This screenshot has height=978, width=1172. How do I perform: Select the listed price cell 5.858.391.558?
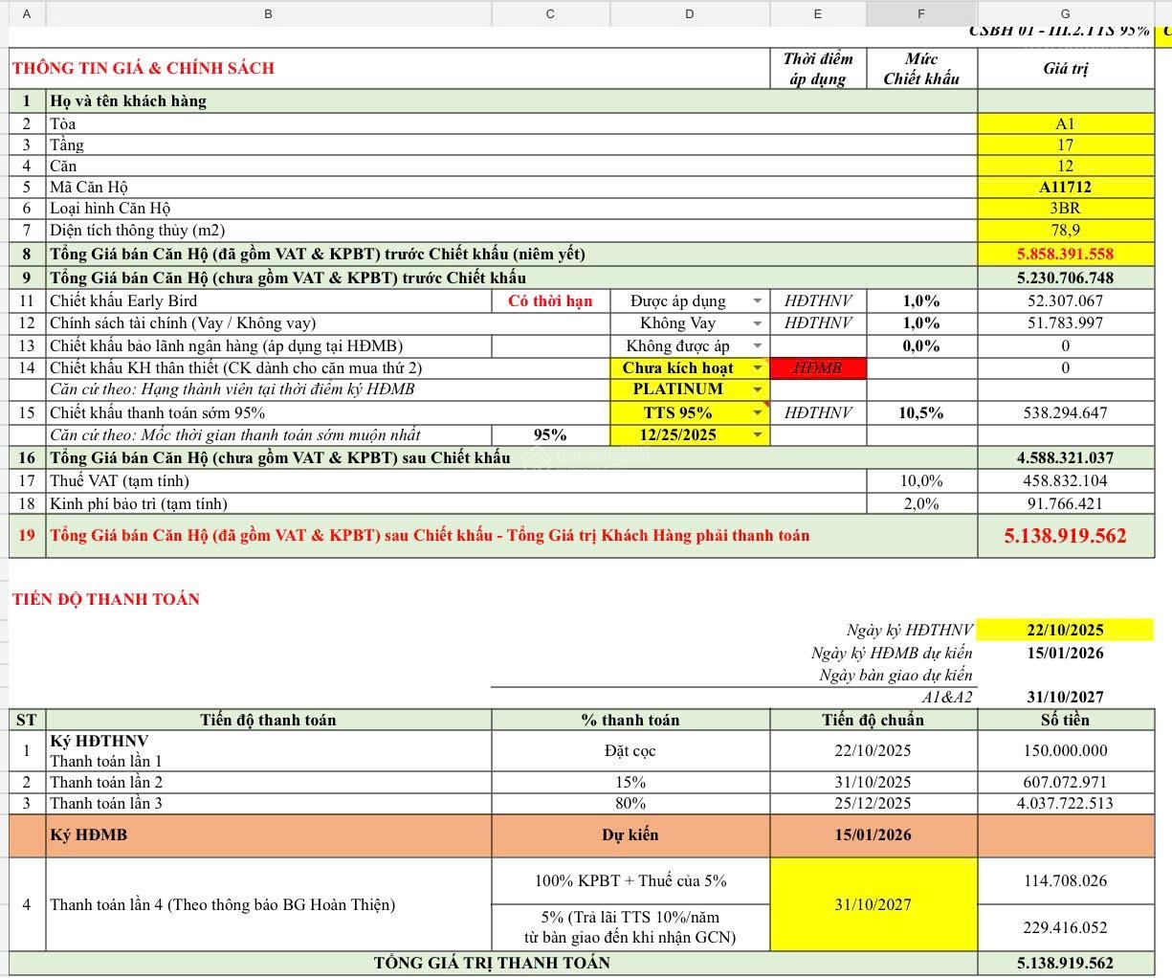[x=1065, y=255]
